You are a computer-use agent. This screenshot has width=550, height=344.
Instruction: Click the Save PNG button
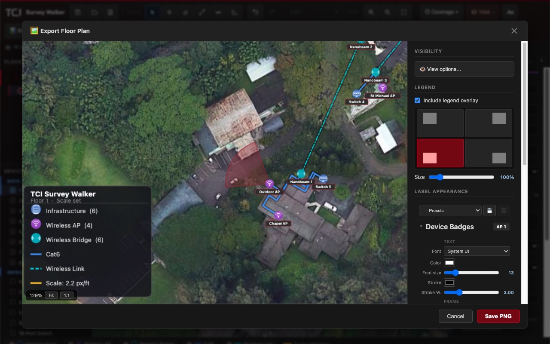498,316
